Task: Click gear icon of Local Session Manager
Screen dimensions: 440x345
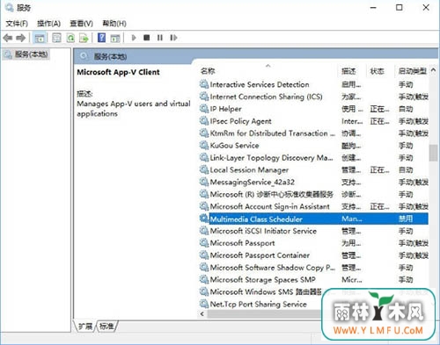Action: coord(204,169)
